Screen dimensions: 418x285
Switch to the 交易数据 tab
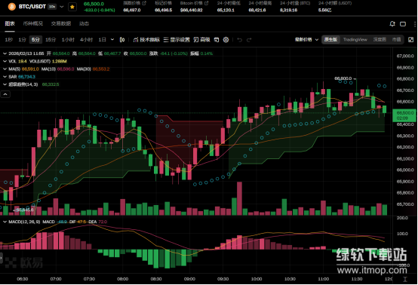[61, 23]
